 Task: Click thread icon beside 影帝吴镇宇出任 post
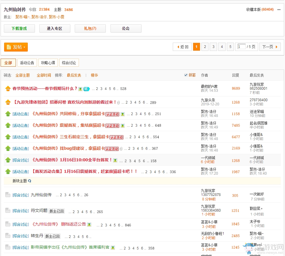(8, 247)
